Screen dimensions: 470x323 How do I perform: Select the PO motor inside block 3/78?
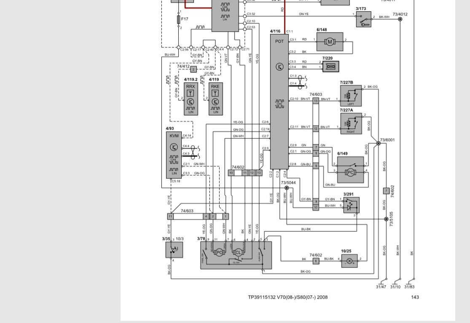(219, 252)
